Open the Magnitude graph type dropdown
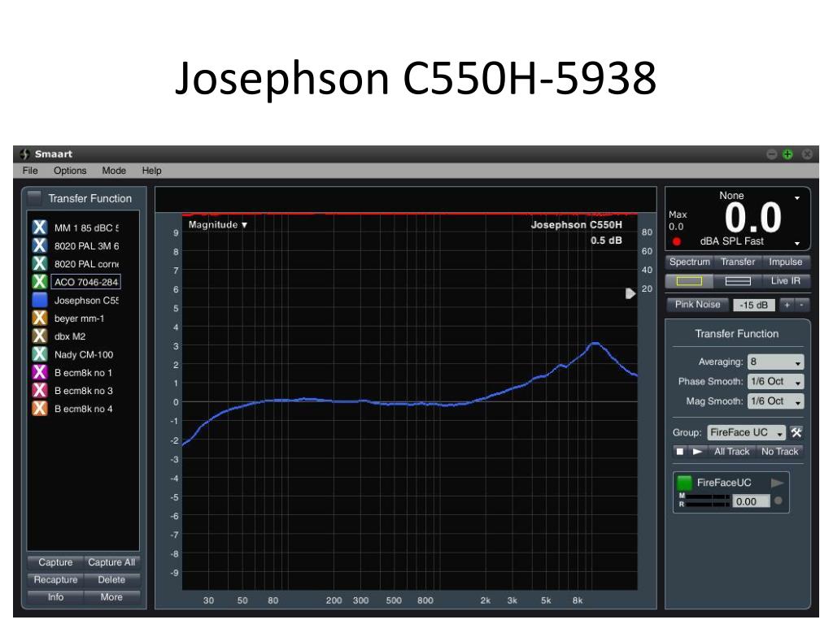833x624 pixels. [218, 224]
